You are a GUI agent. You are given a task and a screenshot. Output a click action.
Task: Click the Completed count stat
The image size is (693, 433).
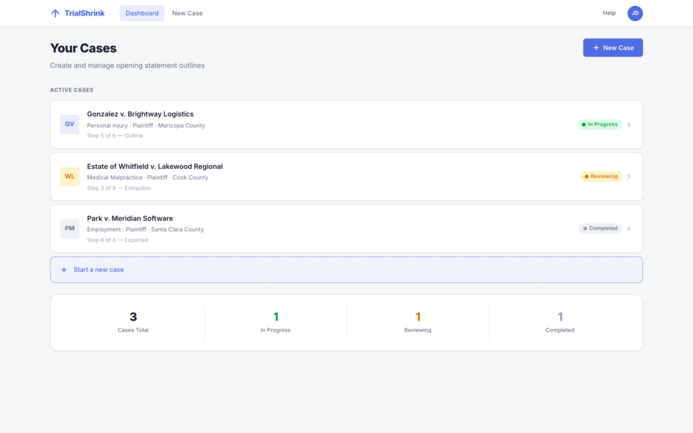pyautogui.click(x=560, y=322)
